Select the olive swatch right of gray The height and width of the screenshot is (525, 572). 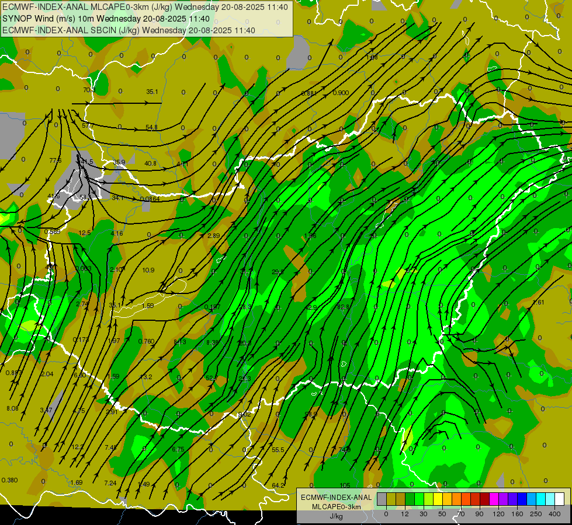click(x=391, y=499)
